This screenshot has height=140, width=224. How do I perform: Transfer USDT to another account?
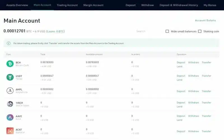point(206,76)
